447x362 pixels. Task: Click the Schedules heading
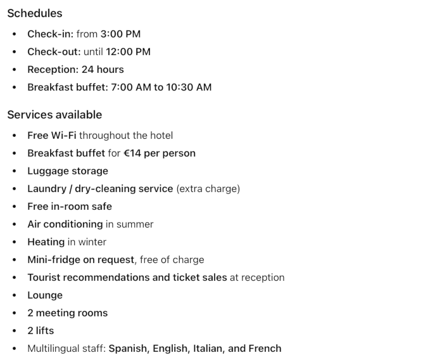[34, 13]
